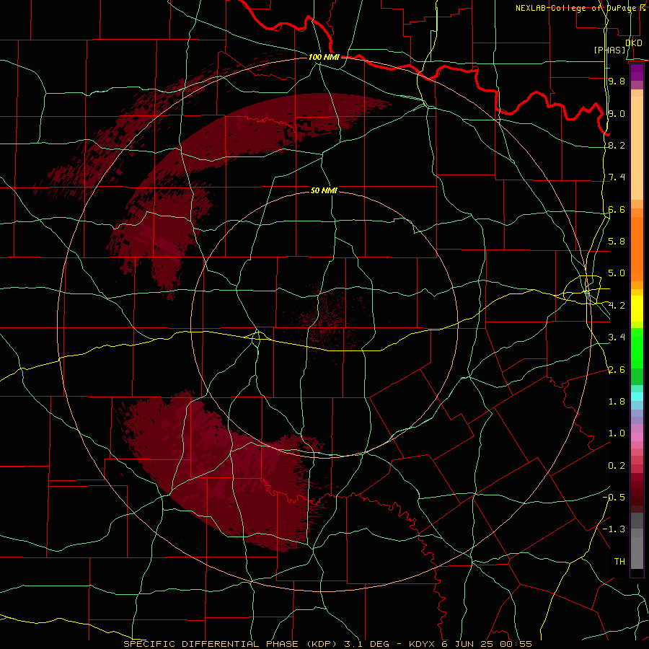Screen dimensions: 649x649
Task: Click the 3.4 value on the scale
Action: click(617, 337)
